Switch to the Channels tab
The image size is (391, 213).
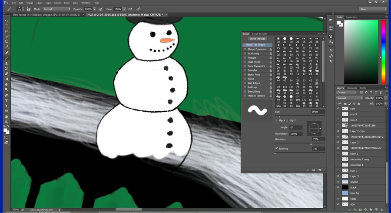(351, 88)
